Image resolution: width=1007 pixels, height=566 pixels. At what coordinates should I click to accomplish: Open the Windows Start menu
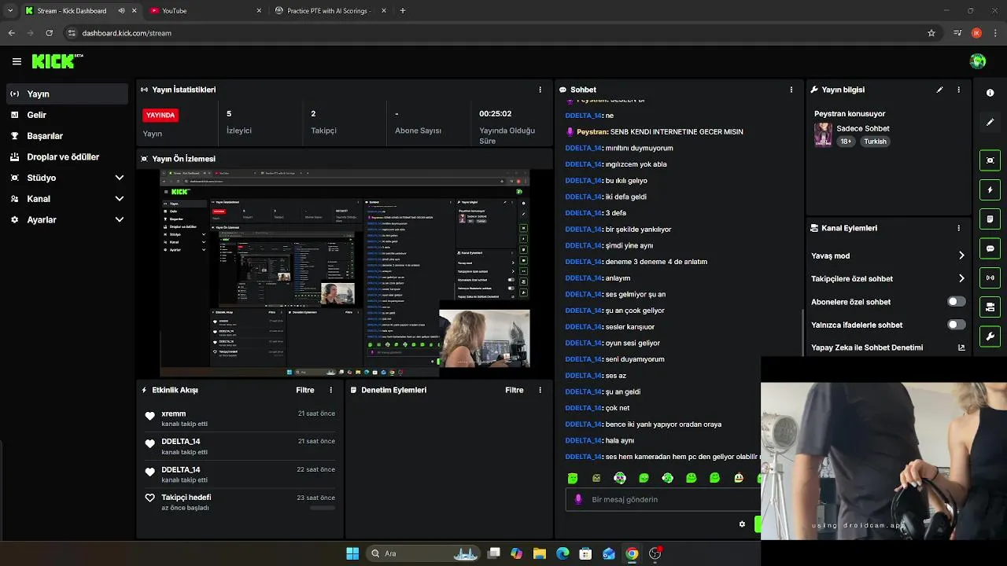pos(352,553)
